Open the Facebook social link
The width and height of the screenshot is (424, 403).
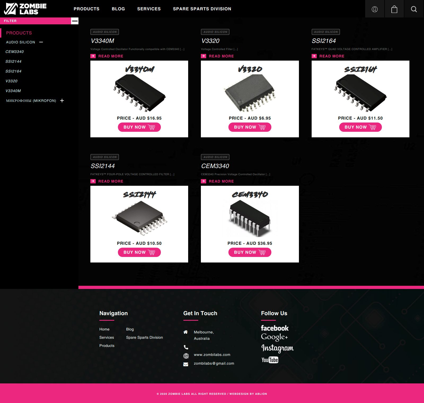point(275,328)
